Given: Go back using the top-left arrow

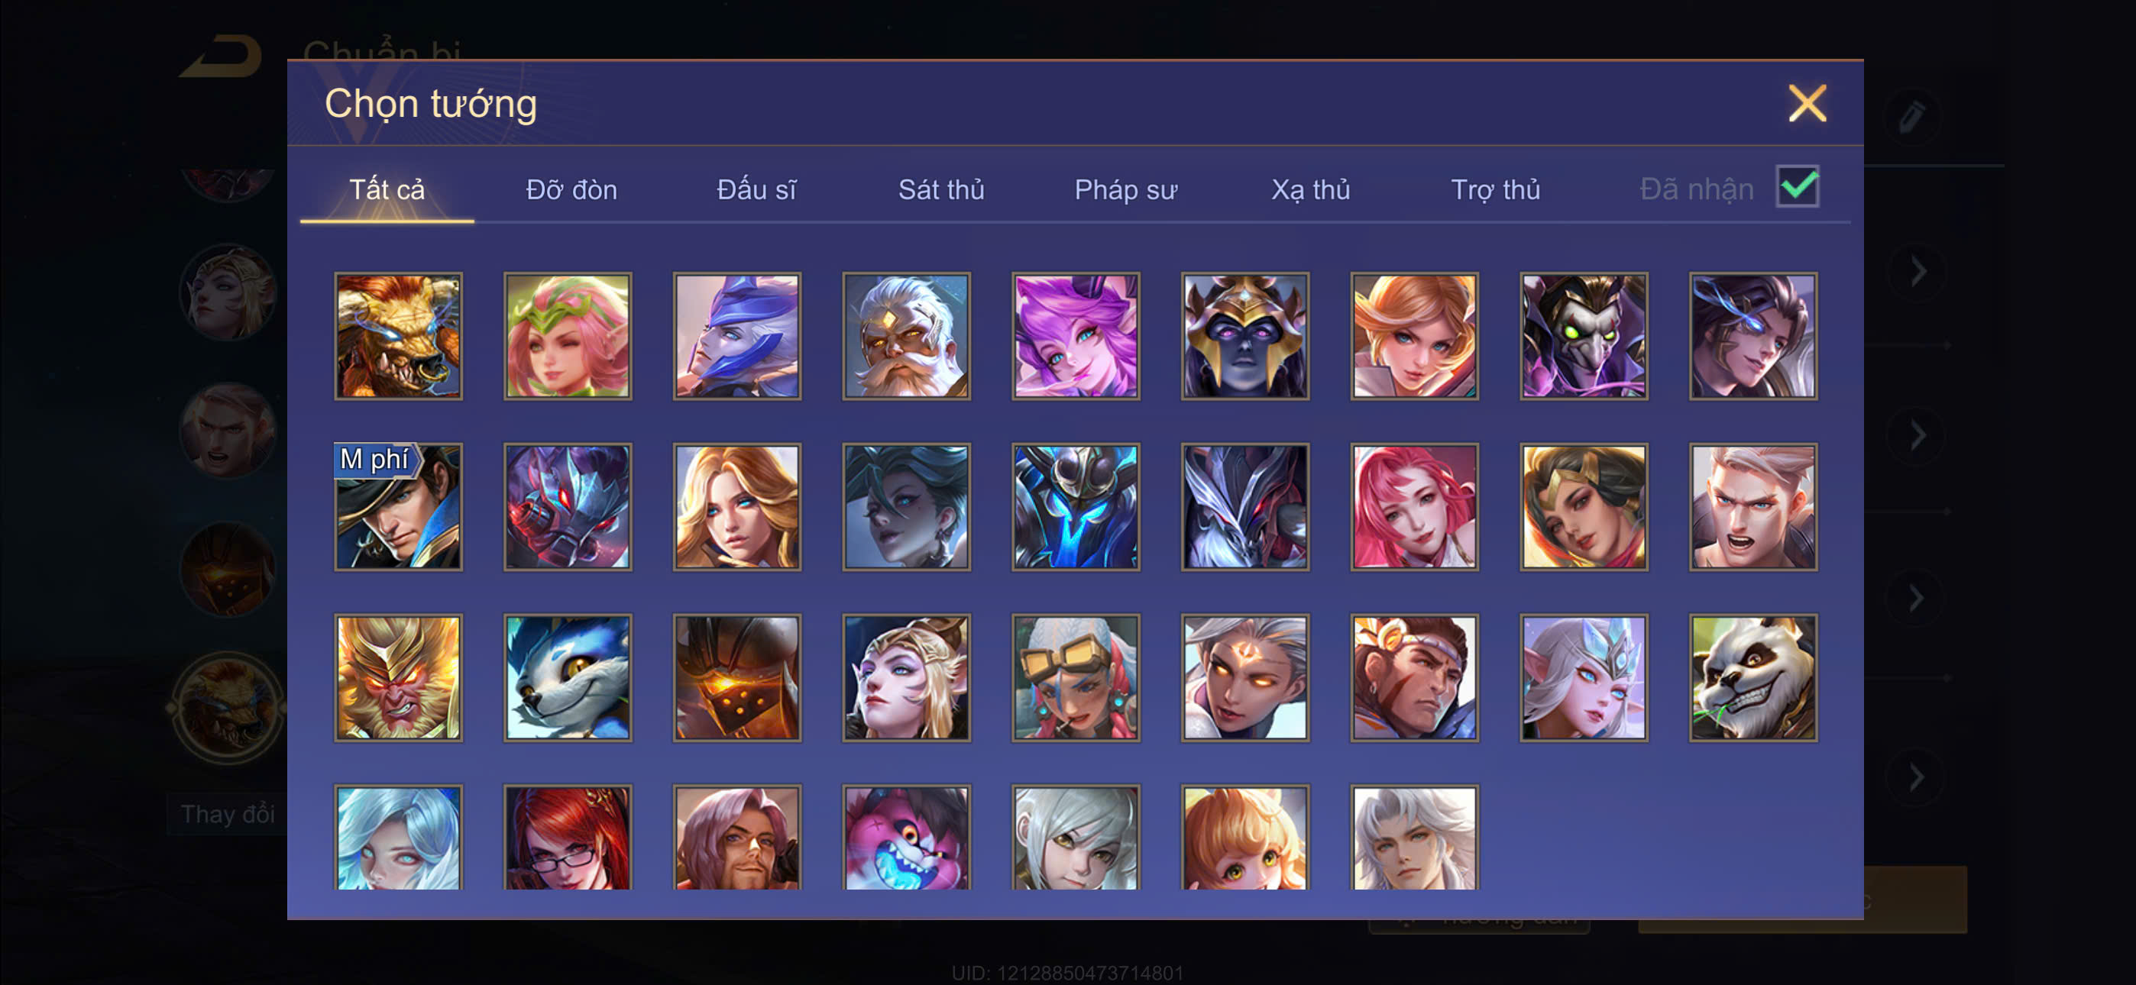Looking at the screenshot, I should pos(222,57).
